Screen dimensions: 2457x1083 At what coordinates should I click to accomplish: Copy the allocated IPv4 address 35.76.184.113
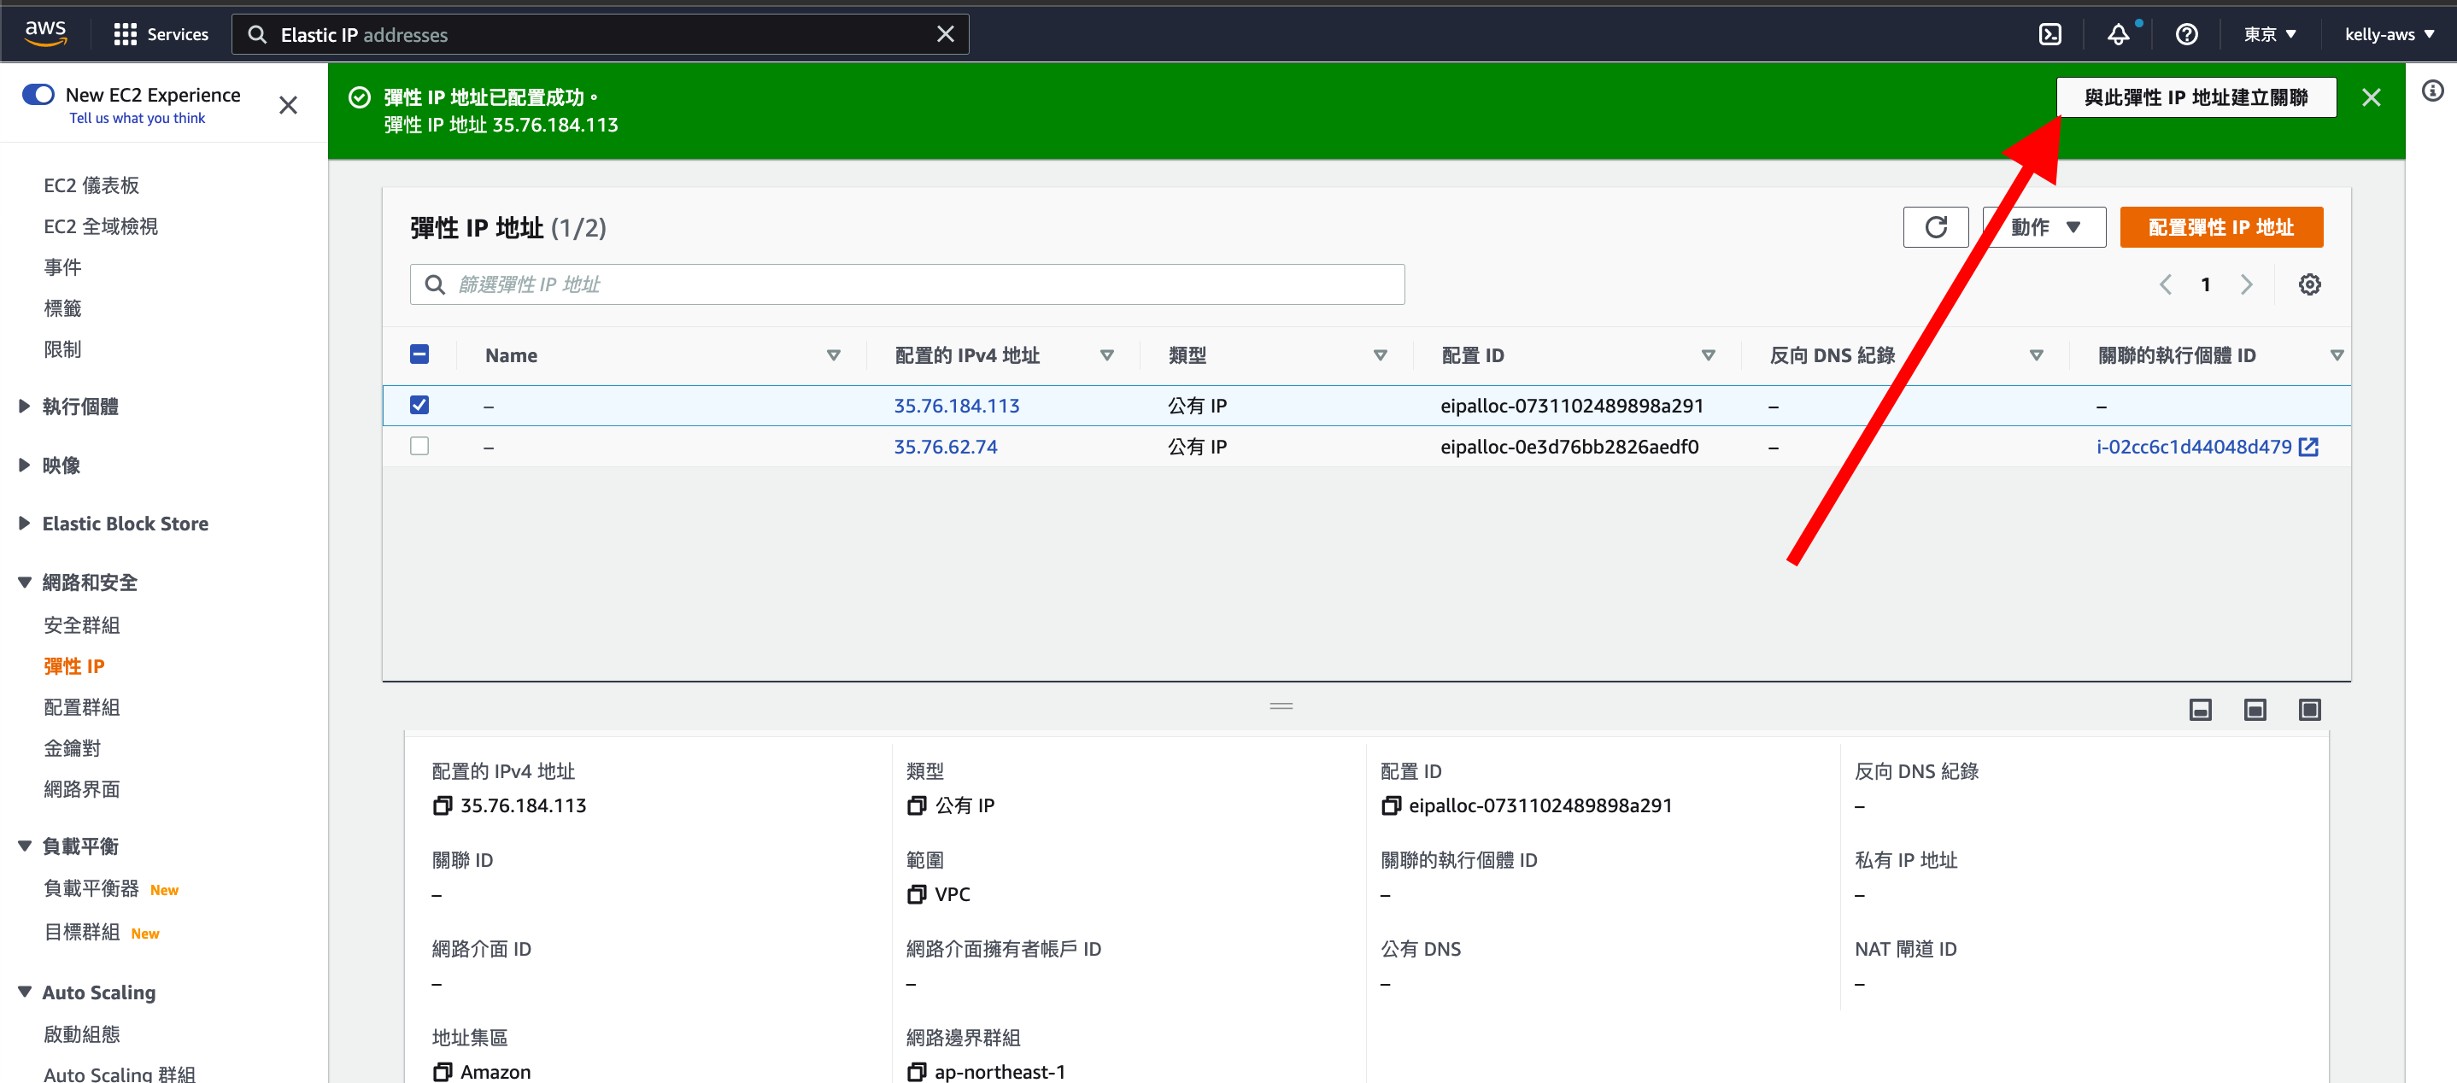442,805
